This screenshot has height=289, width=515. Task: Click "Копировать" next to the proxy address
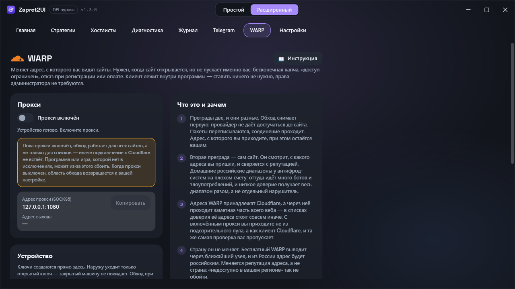[131, 203]
